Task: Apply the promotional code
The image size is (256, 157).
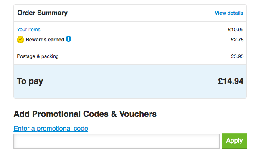Action: 234,141
